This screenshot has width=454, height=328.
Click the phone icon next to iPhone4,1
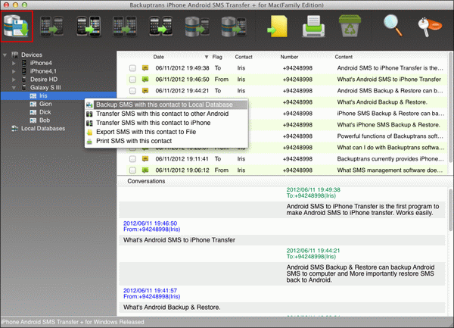24,71
